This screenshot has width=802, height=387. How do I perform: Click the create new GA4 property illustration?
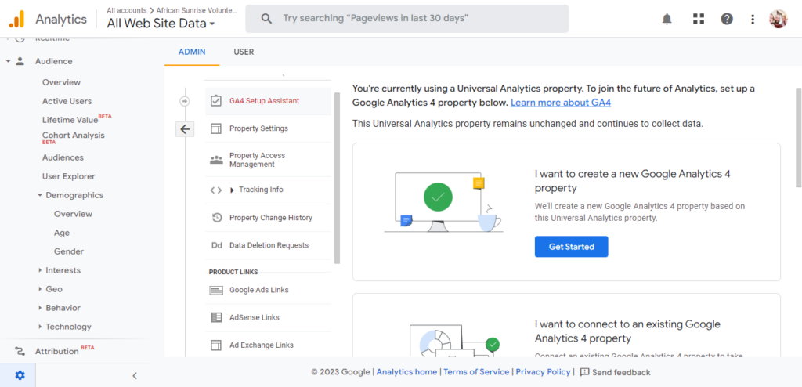coord(443,201)
